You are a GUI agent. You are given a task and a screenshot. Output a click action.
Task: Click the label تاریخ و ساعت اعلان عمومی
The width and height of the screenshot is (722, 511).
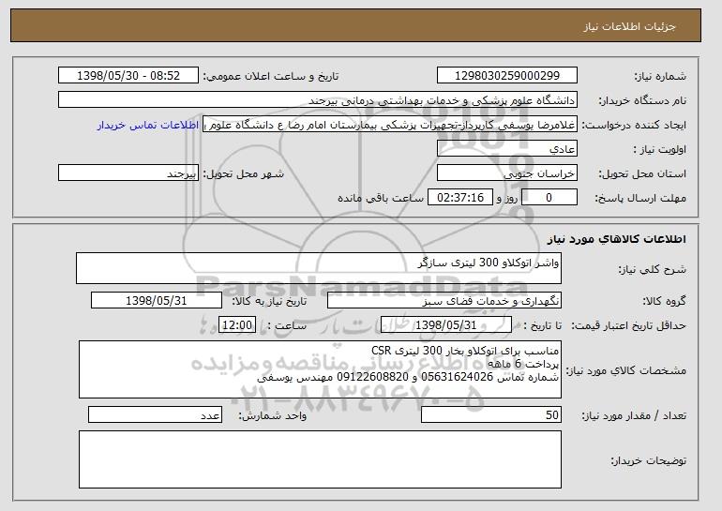tap(271, 77)
